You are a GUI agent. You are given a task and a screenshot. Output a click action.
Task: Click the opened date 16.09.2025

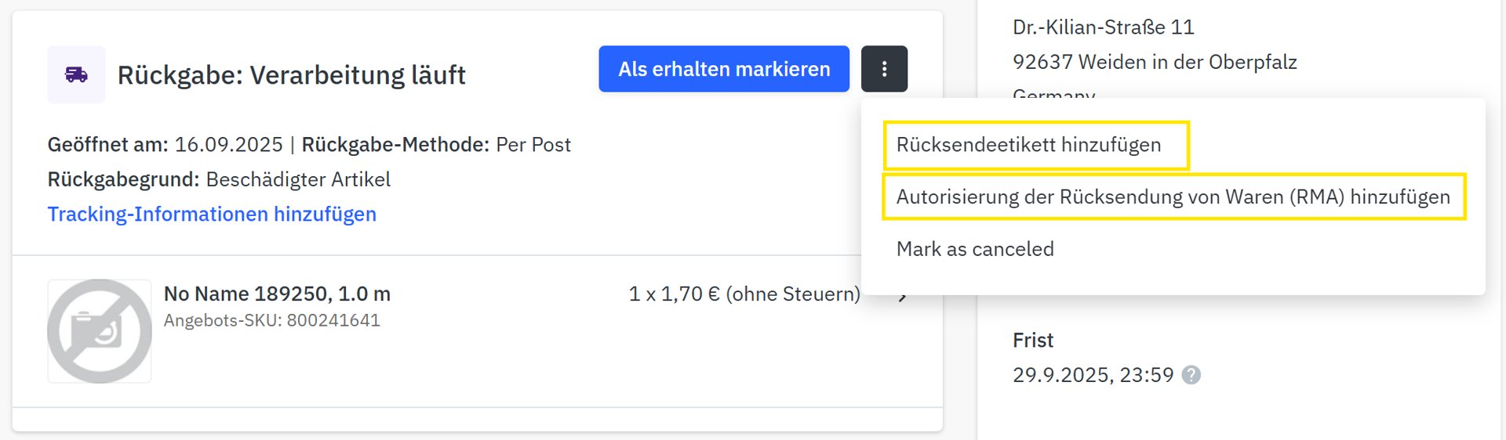point(228,145)
